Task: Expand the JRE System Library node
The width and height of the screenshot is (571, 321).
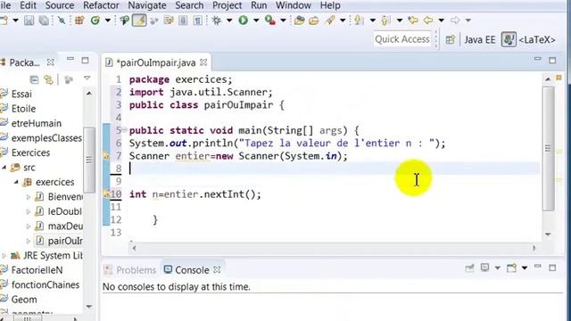Action: pyautogui.click(x=4, y=256)
